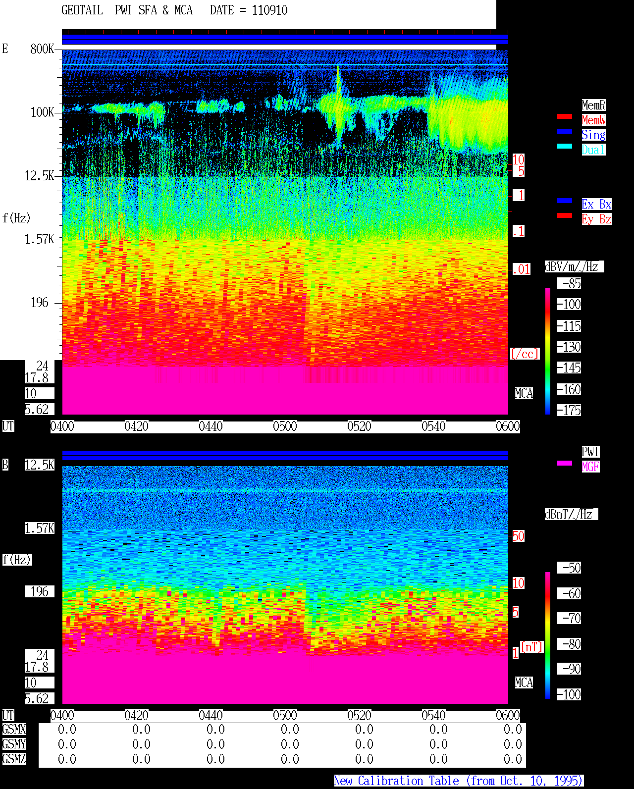Click the 'PWI' legend label
Viewport: 634px width, 789px height.
590,452
